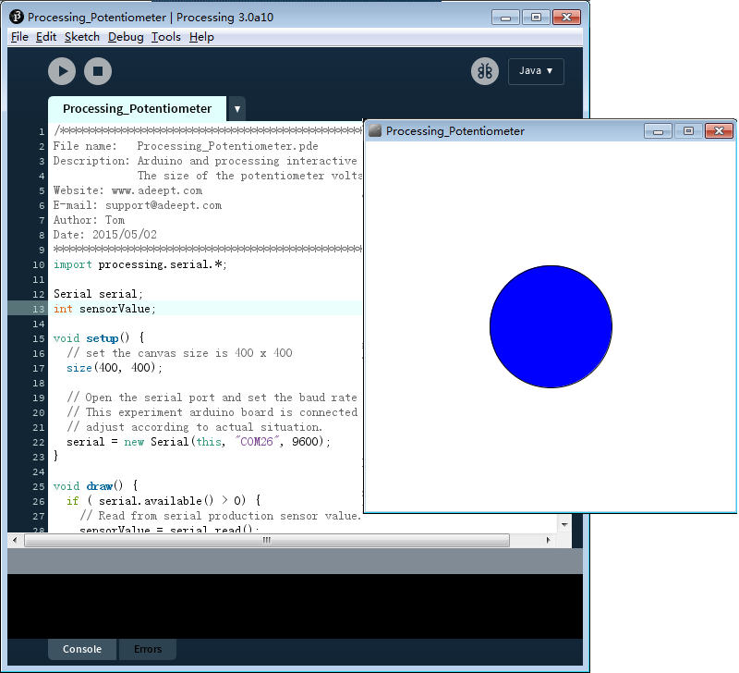Screen dimensions: 739x673
Task: Place cursor on line 13 sensorValue declaration
Action: [x=117, y=309]
